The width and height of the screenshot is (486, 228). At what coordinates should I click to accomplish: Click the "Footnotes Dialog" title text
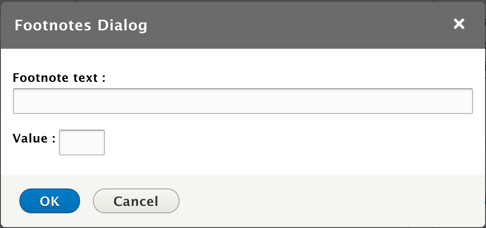(81, 25)
